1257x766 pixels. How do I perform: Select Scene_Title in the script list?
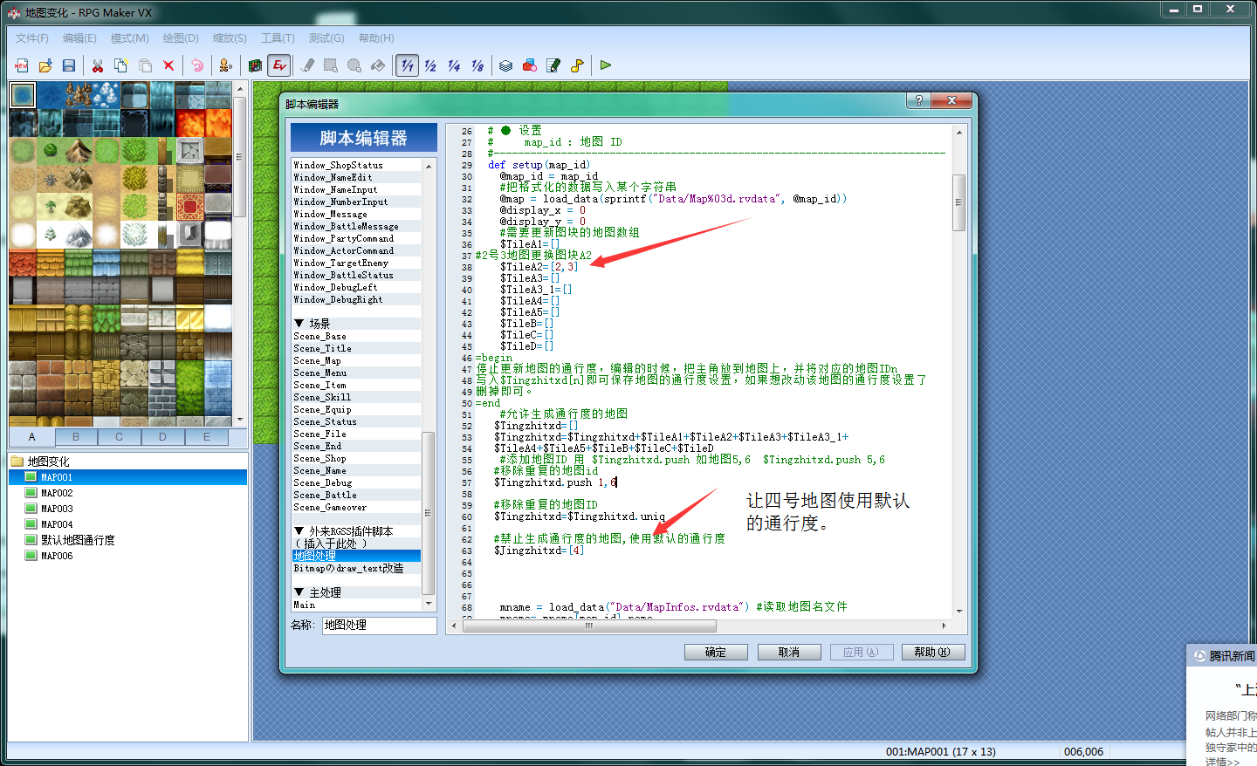click(x=357, y=348)
